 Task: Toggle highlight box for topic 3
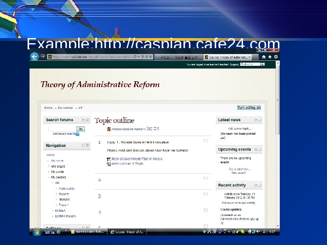tap(206, 194)
